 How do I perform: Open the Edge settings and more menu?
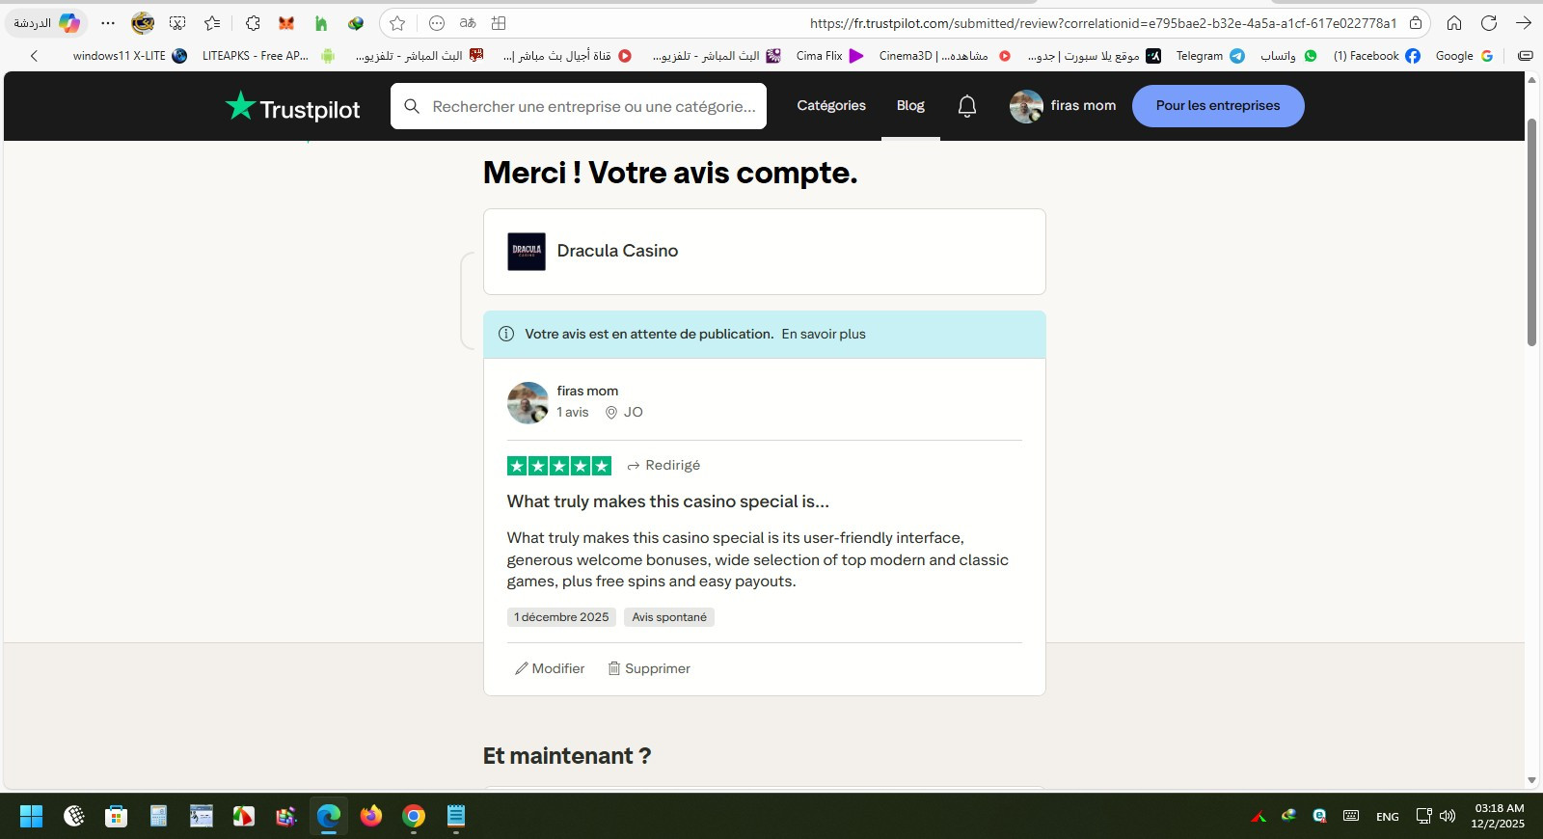(x=108, y=23)
